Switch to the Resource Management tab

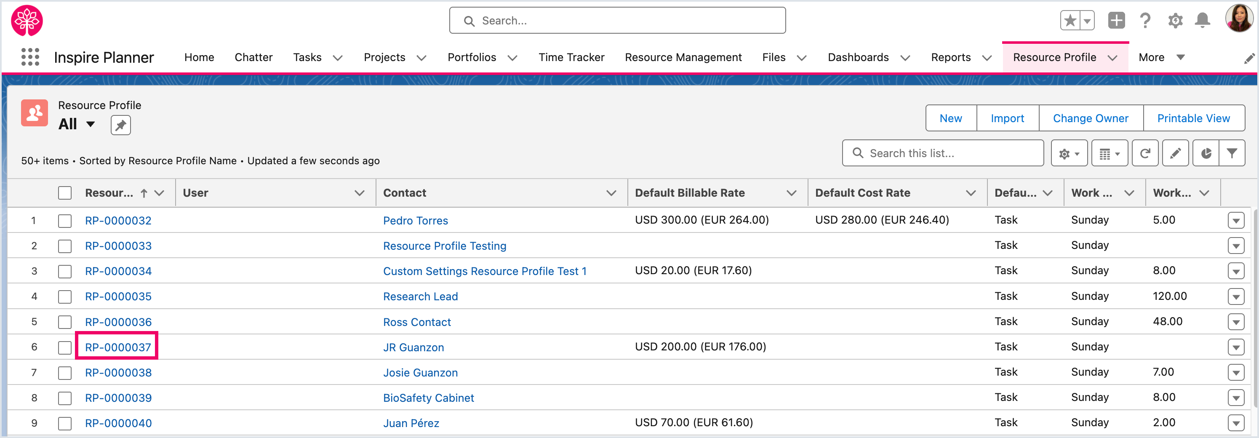pyautogui.click(x=683, y=58)
